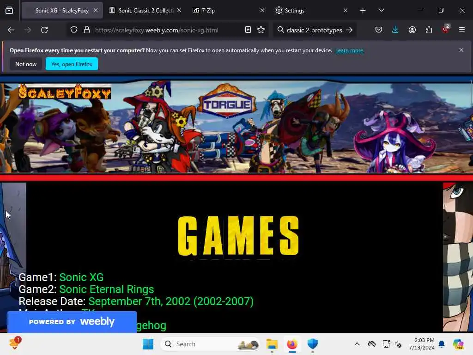Click the classic 2 prototypes search field
This screenshot has width=473, height=355.
coord(314,30)
